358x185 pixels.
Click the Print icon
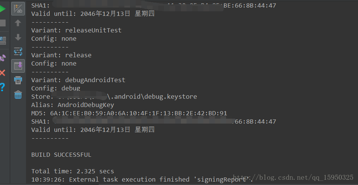pos(18,80)
